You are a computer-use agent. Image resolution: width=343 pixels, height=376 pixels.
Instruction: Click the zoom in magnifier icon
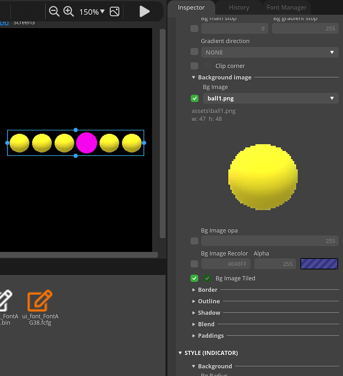point(69,12)
